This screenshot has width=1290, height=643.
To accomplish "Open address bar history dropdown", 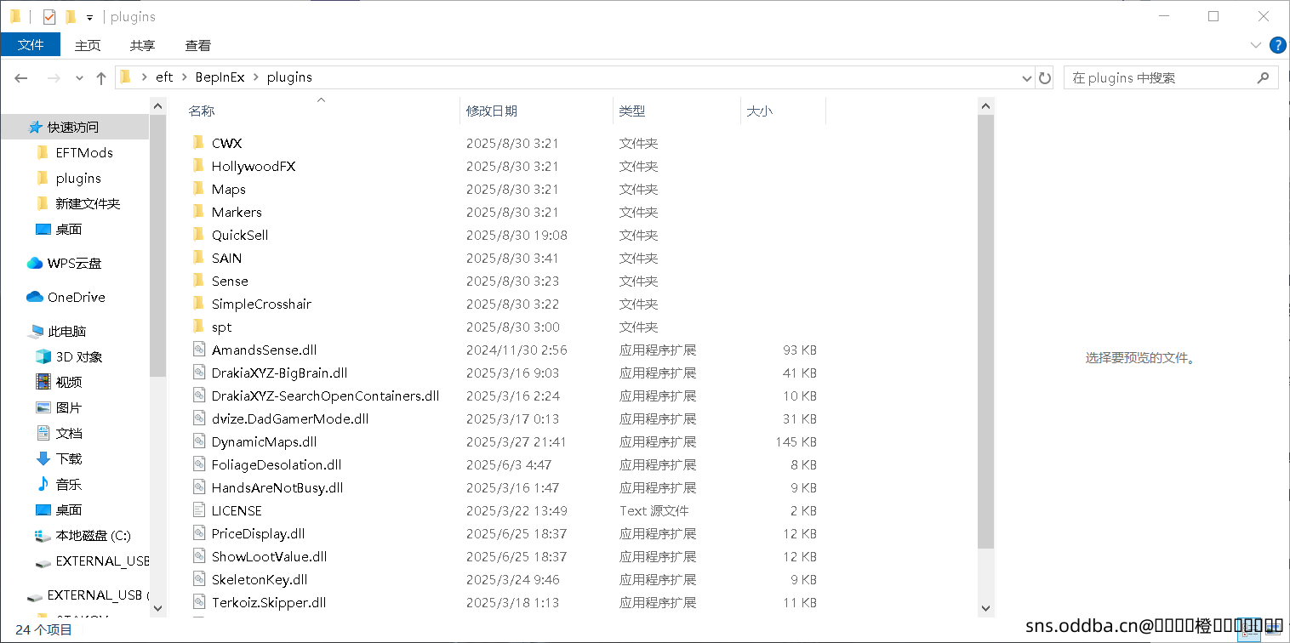I will [x=1027, y=77].
